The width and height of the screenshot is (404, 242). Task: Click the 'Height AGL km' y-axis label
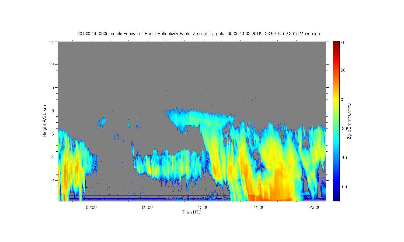point(44,121)
